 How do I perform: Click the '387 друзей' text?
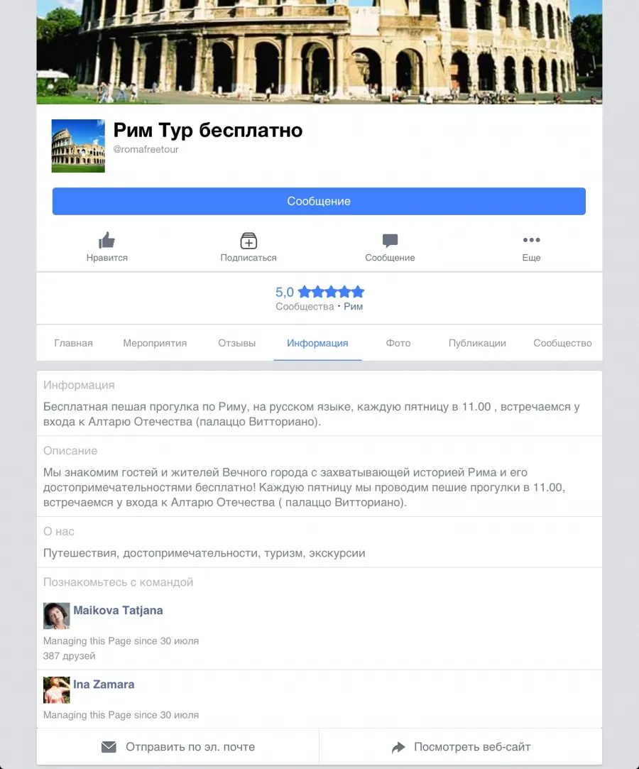69,655
